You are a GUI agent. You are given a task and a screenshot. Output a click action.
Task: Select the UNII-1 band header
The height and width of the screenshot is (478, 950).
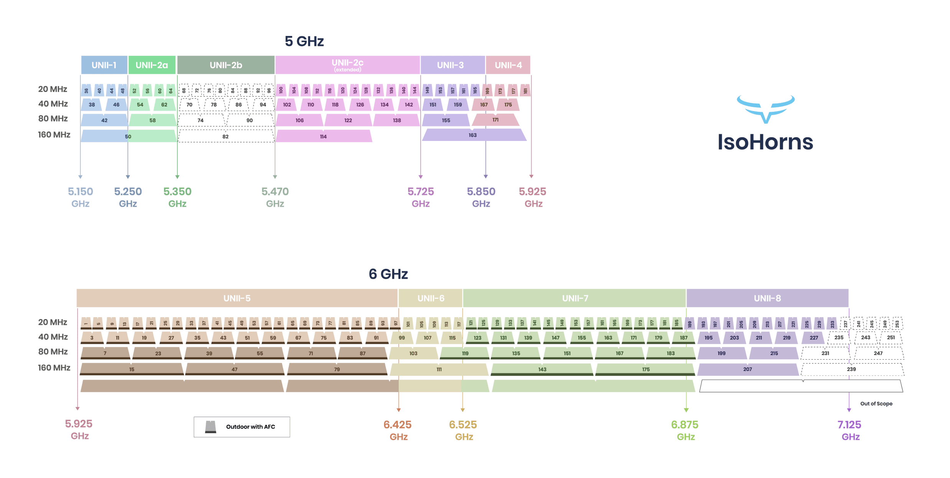click(x=104, y=65)
